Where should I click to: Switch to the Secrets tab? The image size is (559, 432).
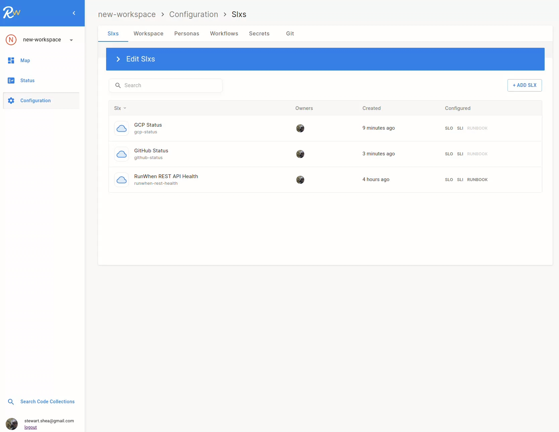(259, 33)
